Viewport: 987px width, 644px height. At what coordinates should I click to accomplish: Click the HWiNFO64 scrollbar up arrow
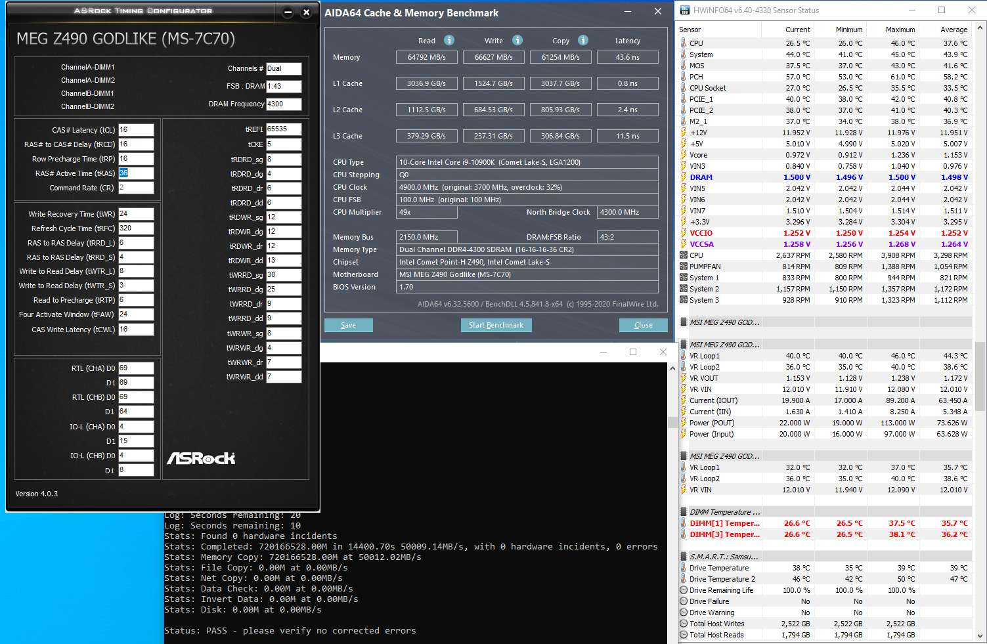pyautogui.click(x=981, y=28)
